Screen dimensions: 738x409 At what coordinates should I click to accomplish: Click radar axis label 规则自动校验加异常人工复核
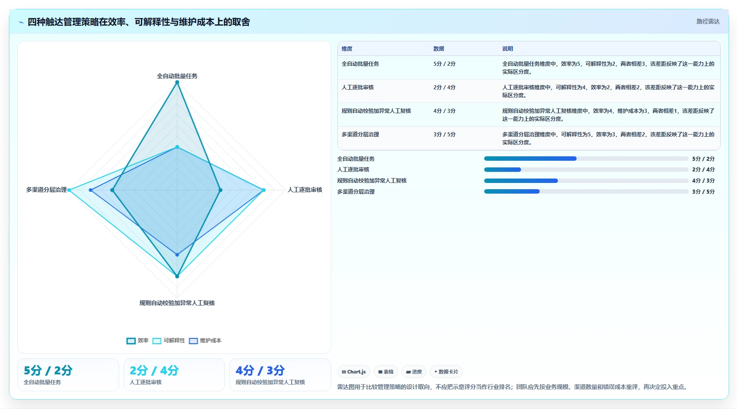pyautogui.click(x=177, y=303)
